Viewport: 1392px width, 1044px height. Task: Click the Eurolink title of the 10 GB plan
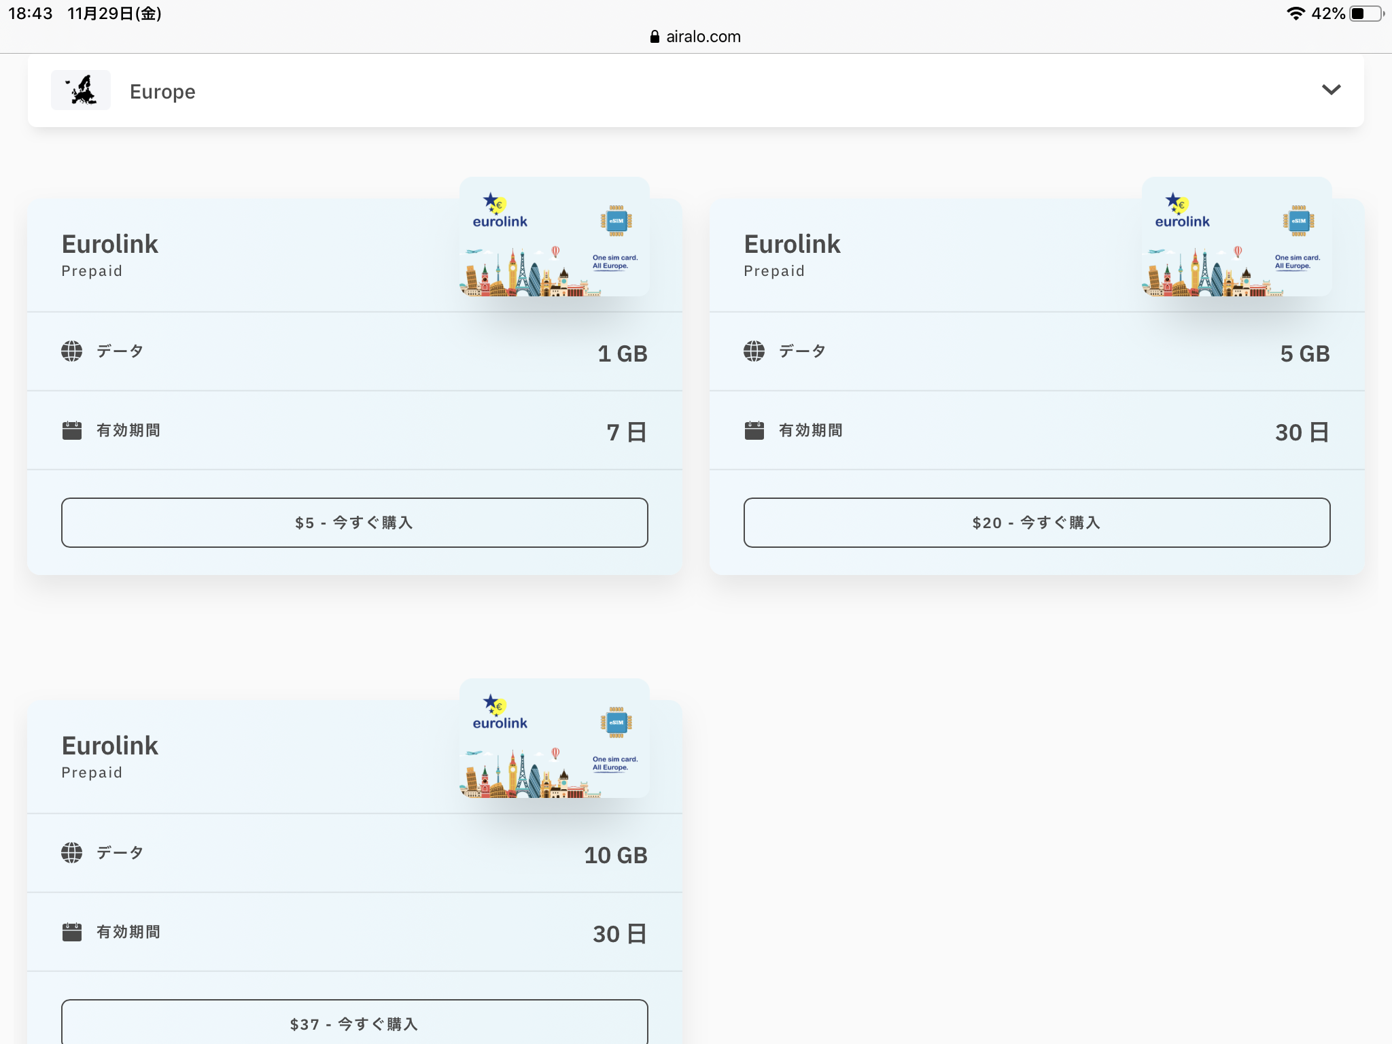click(110, 746)
